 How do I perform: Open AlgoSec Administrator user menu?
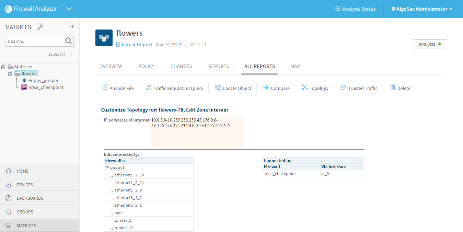click(x=422, y=9)
